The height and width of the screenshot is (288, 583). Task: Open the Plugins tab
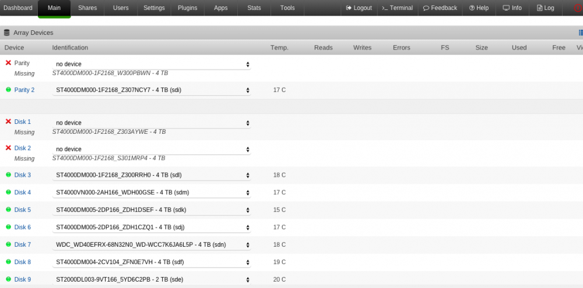pyautogui.click(x=187, y=8)
